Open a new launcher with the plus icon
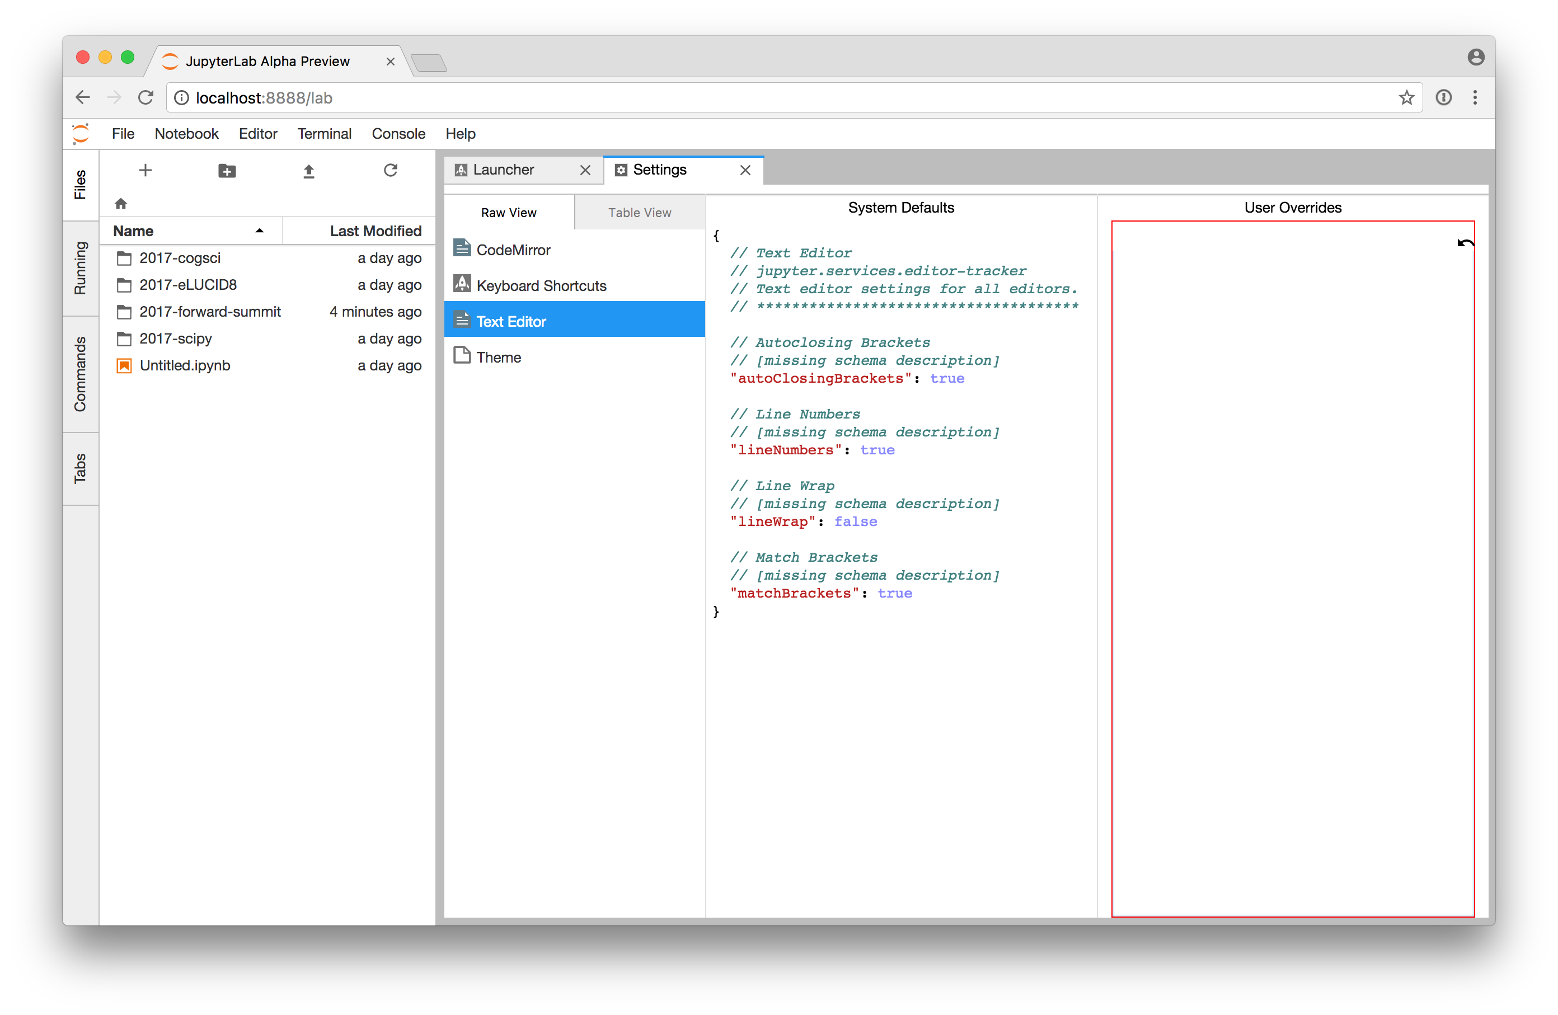Image resolution: width=1558 pixels, height=1015 pixels. [x=146, y=170]
